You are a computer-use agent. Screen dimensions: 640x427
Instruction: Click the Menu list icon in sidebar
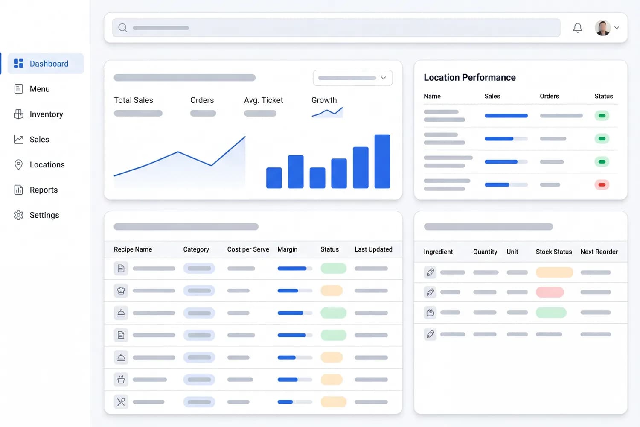pyautogui.click(x=18, y=89)
